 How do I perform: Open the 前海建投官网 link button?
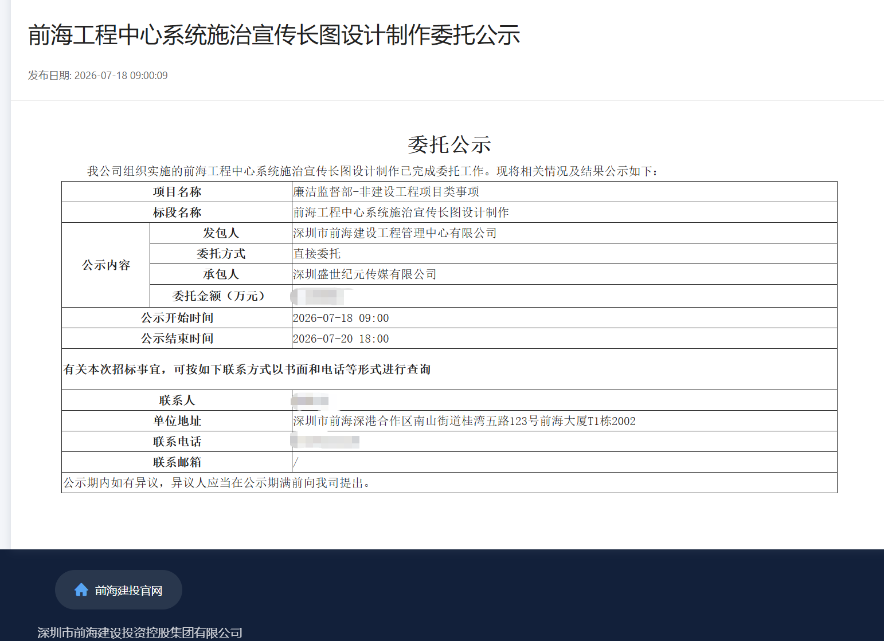[119, 589]
